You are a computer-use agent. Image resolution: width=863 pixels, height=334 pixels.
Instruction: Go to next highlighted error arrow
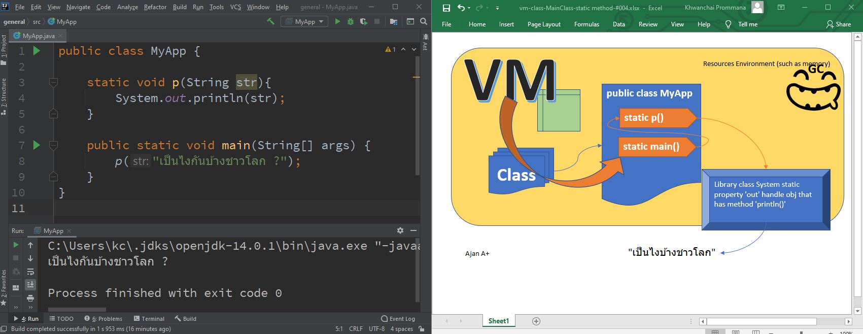[x=414, y=49]
